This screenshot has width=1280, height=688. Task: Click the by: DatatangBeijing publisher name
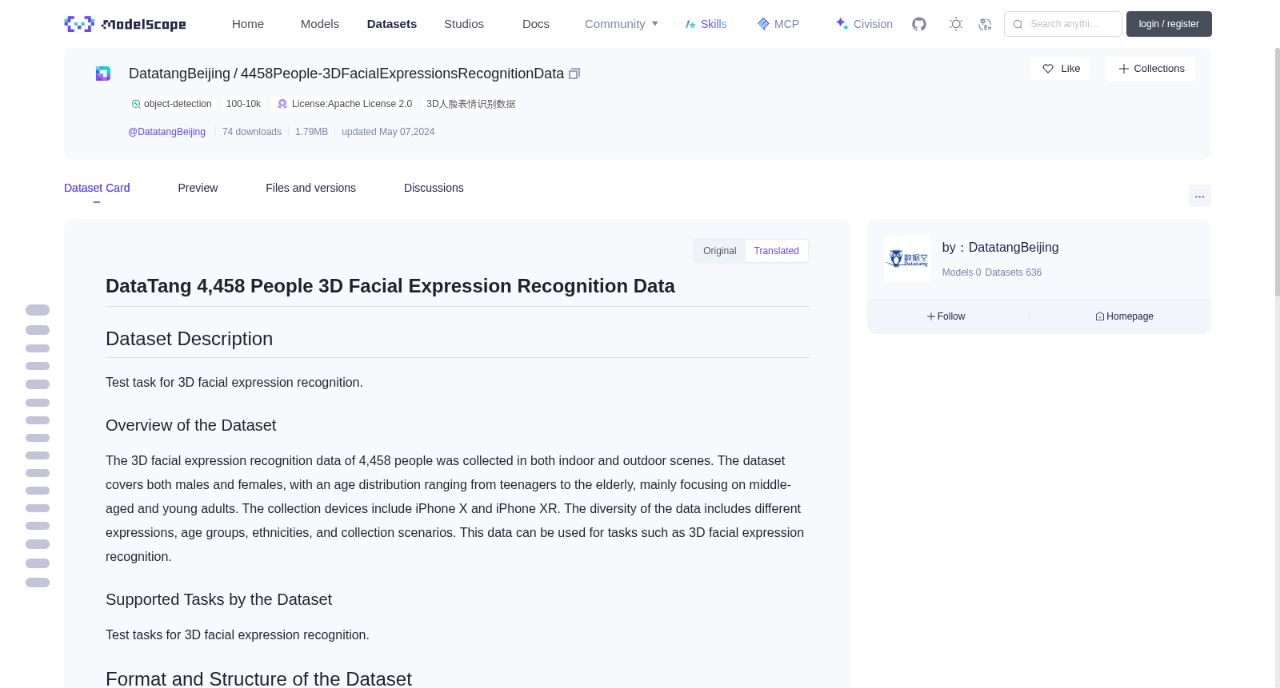click(1000, 248)
